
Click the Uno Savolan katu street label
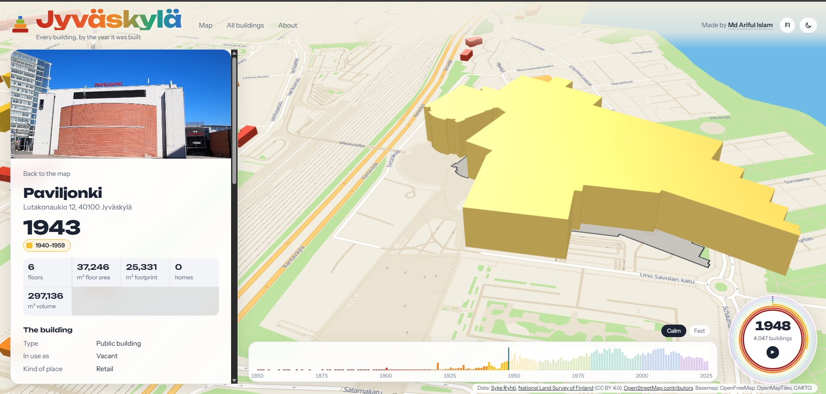click(667, 278)
